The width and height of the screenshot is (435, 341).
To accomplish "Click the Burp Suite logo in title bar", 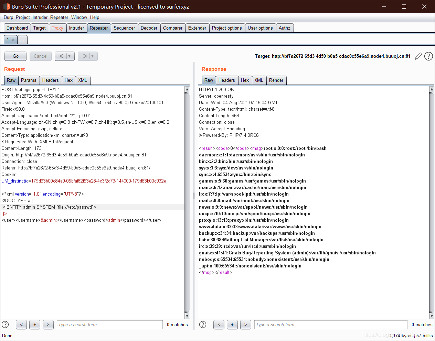I will (7, 7).
